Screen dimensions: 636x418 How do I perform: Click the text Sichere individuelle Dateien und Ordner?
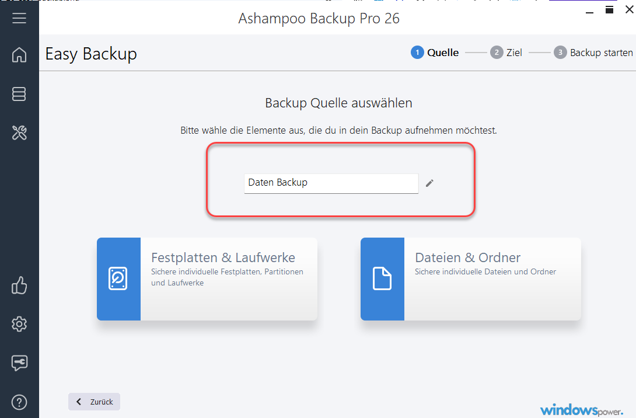click(485, 271)
